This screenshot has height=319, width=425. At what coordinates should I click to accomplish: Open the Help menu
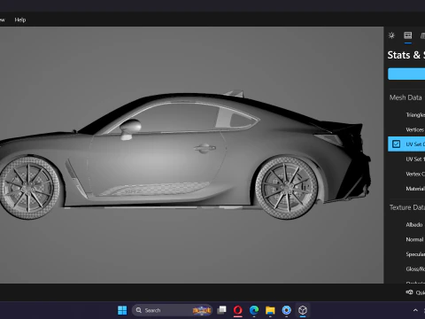[x=20, y=19]
